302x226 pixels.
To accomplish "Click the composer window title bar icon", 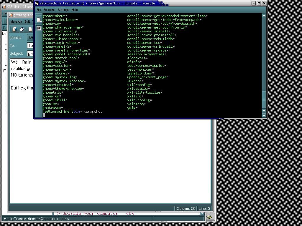I will (x=11, y=15).
